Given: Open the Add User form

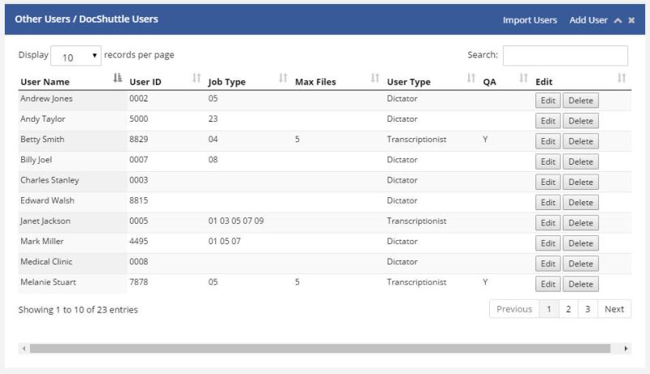Looking at the screenshot, I should tap(588, 20).
